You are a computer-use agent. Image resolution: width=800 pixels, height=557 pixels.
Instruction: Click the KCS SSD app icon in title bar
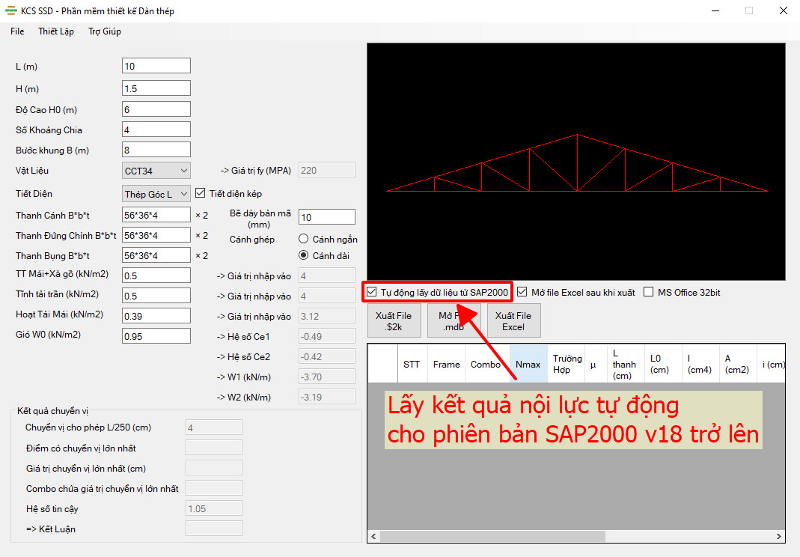pos(10,10)
